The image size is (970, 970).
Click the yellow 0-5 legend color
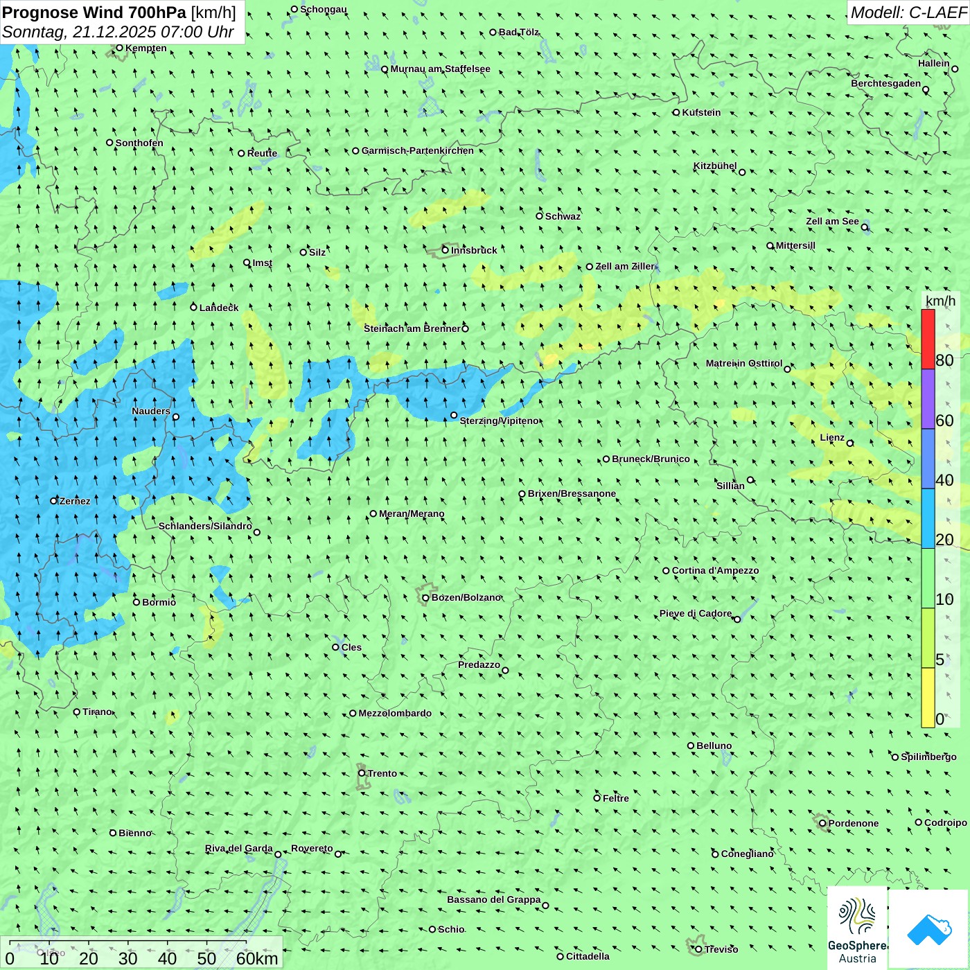pyautogui.click(x=928, y=698)
